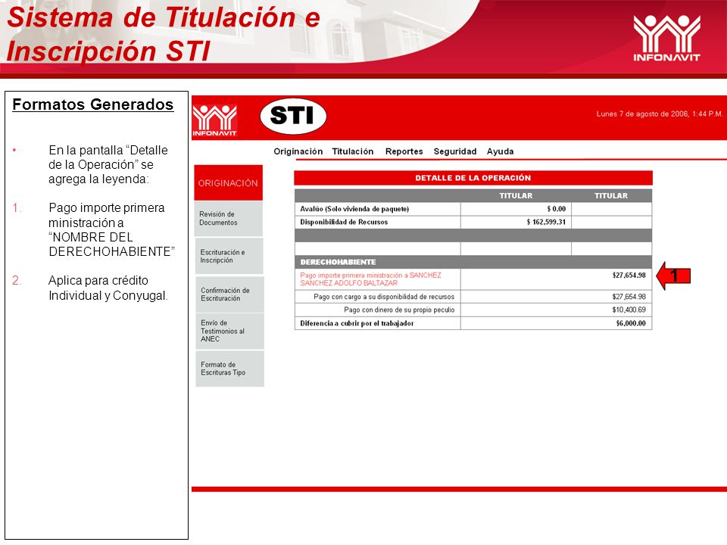Go to Escrituración e Inscripción

click(x=229, y=256)
